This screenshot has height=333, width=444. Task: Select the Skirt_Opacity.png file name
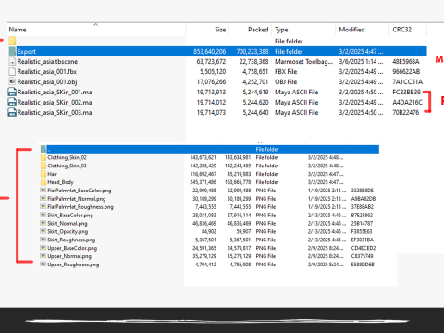68,231
